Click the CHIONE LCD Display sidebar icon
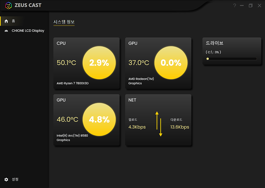 point(6,31)
